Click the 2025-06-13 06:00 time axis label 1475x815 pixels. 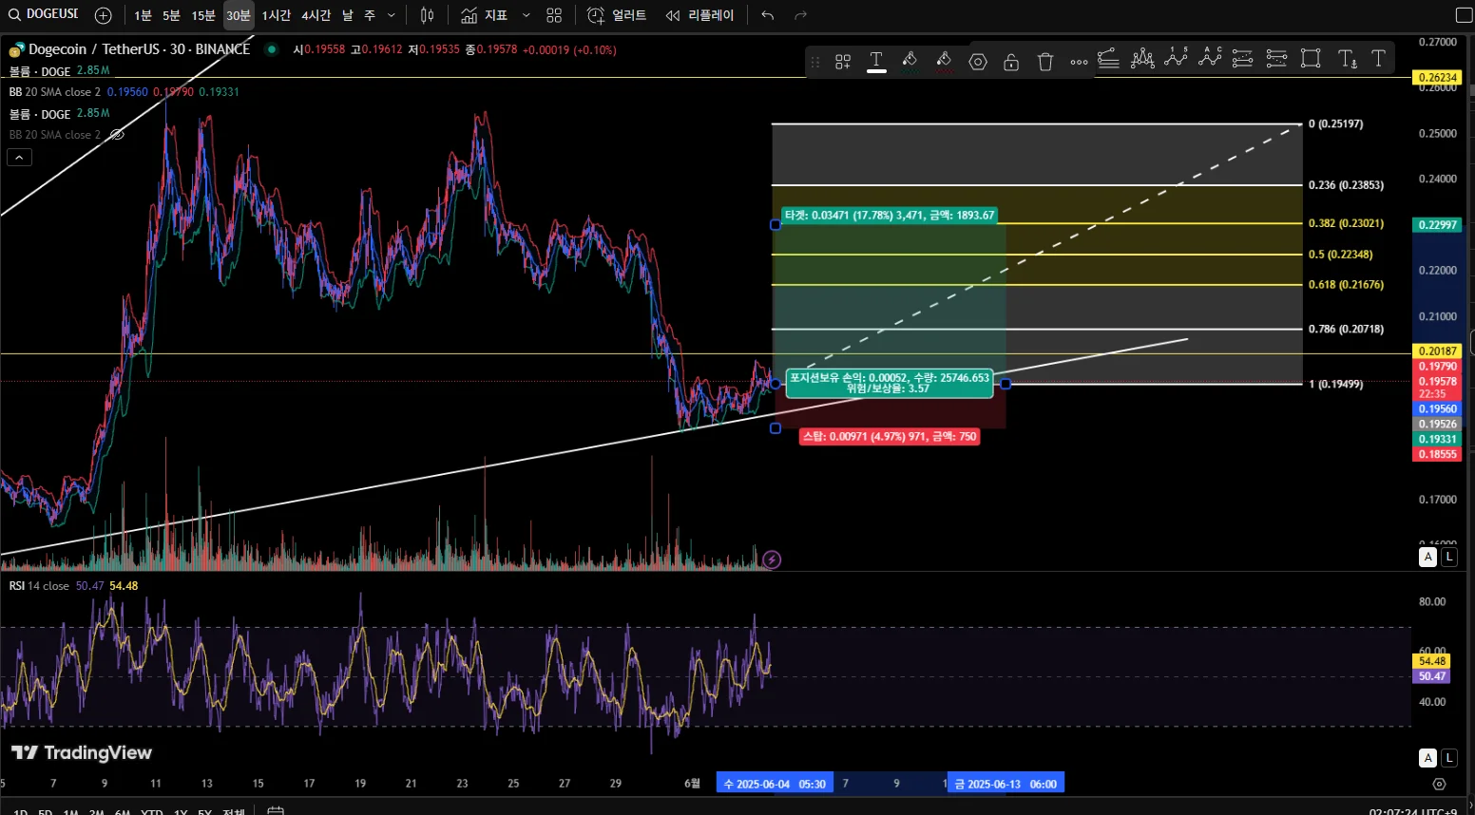tap(1006, 784)
